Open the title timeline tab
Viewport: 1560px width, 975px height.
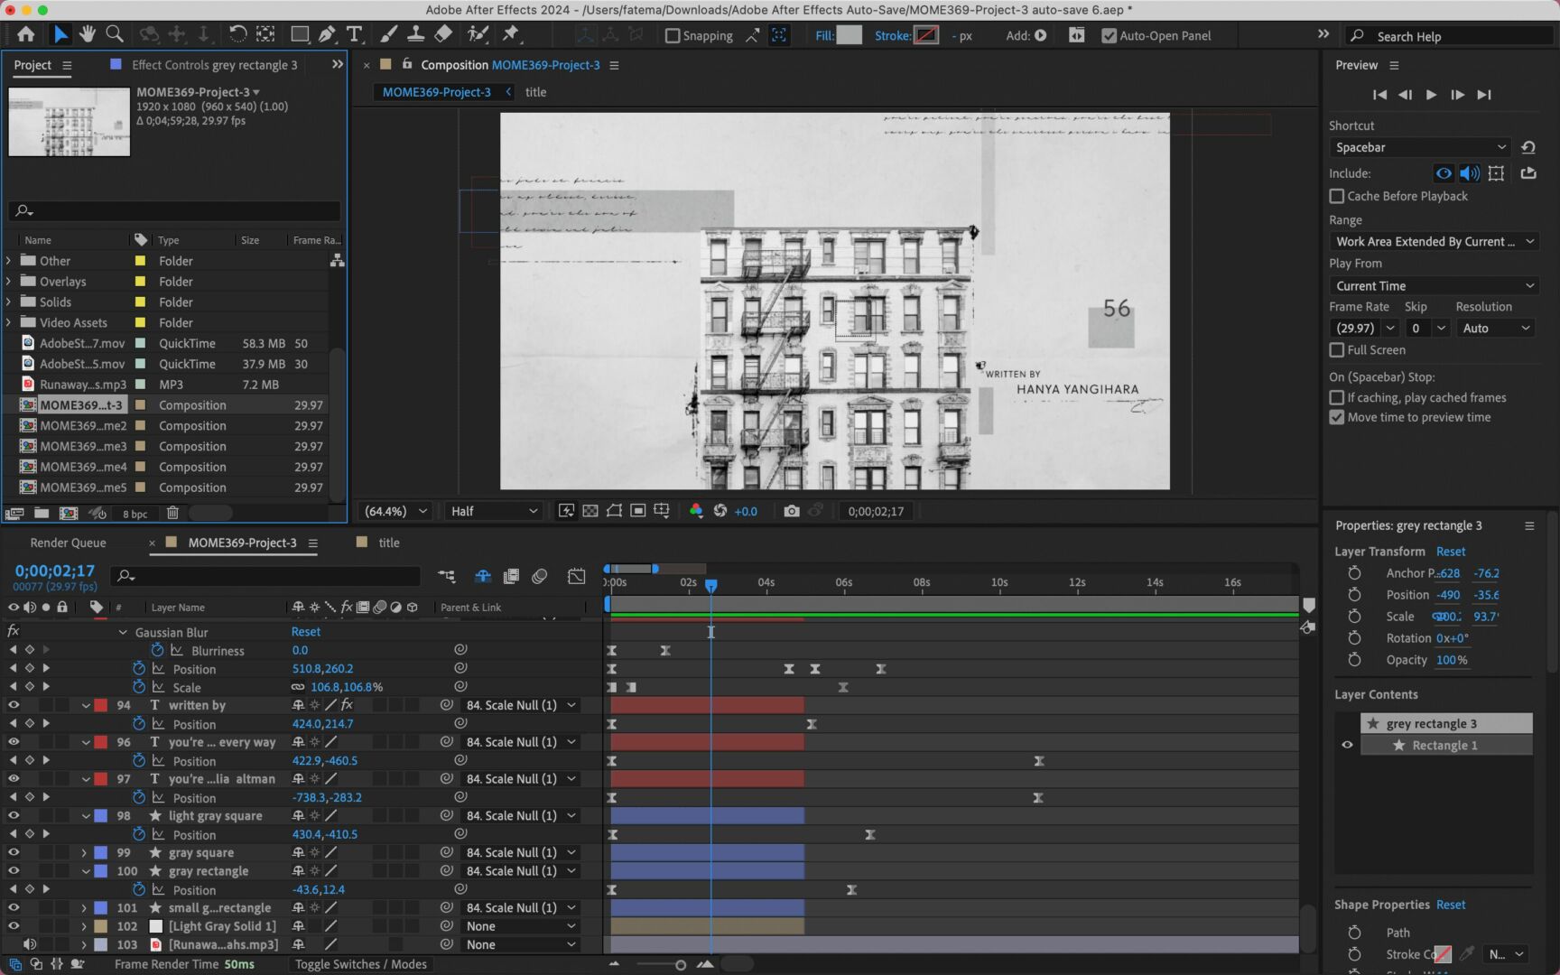click(x=388, y=543)
